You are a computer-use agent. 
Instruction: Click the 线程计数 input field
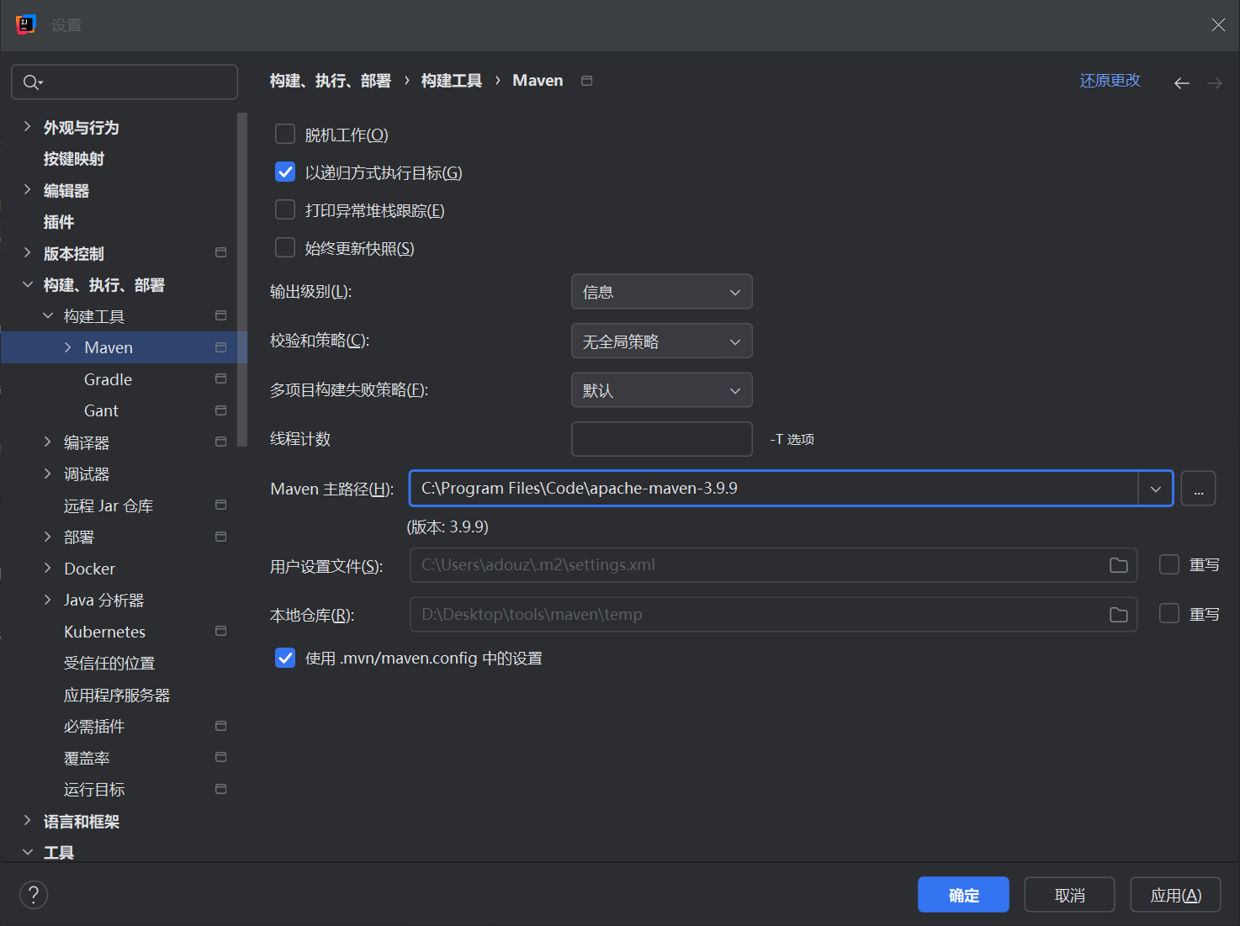[x=662, y=439]
